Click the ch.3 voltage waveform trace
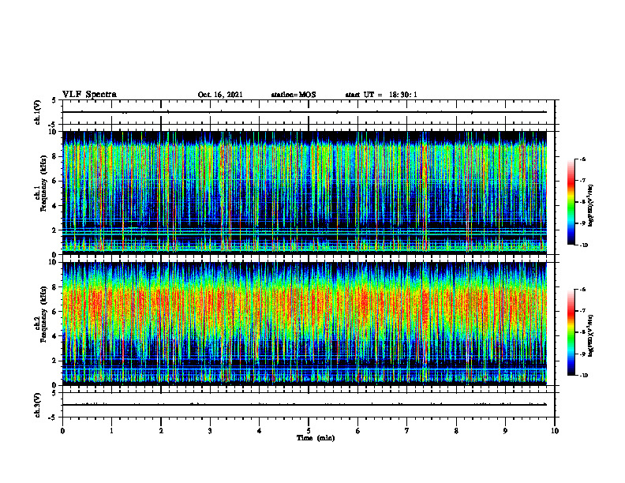The image size is (625, 483). (x=305, y=405)
